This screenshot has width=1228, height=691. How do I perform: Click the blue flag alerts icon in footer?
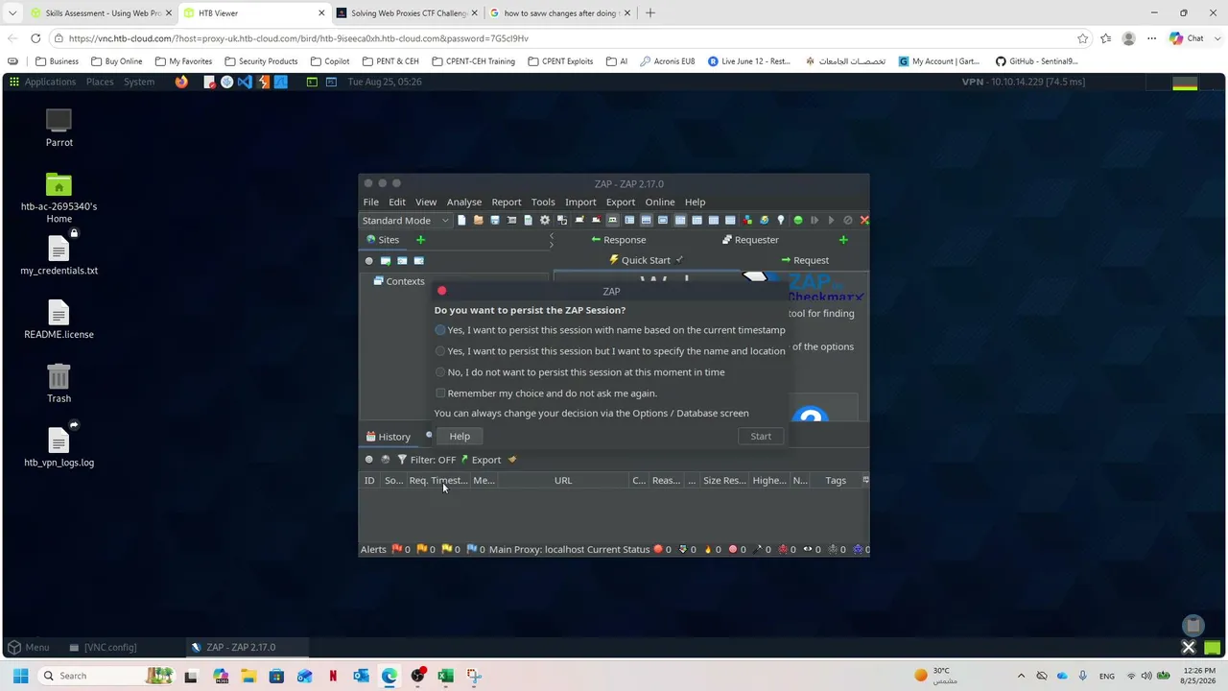(471, 549)
